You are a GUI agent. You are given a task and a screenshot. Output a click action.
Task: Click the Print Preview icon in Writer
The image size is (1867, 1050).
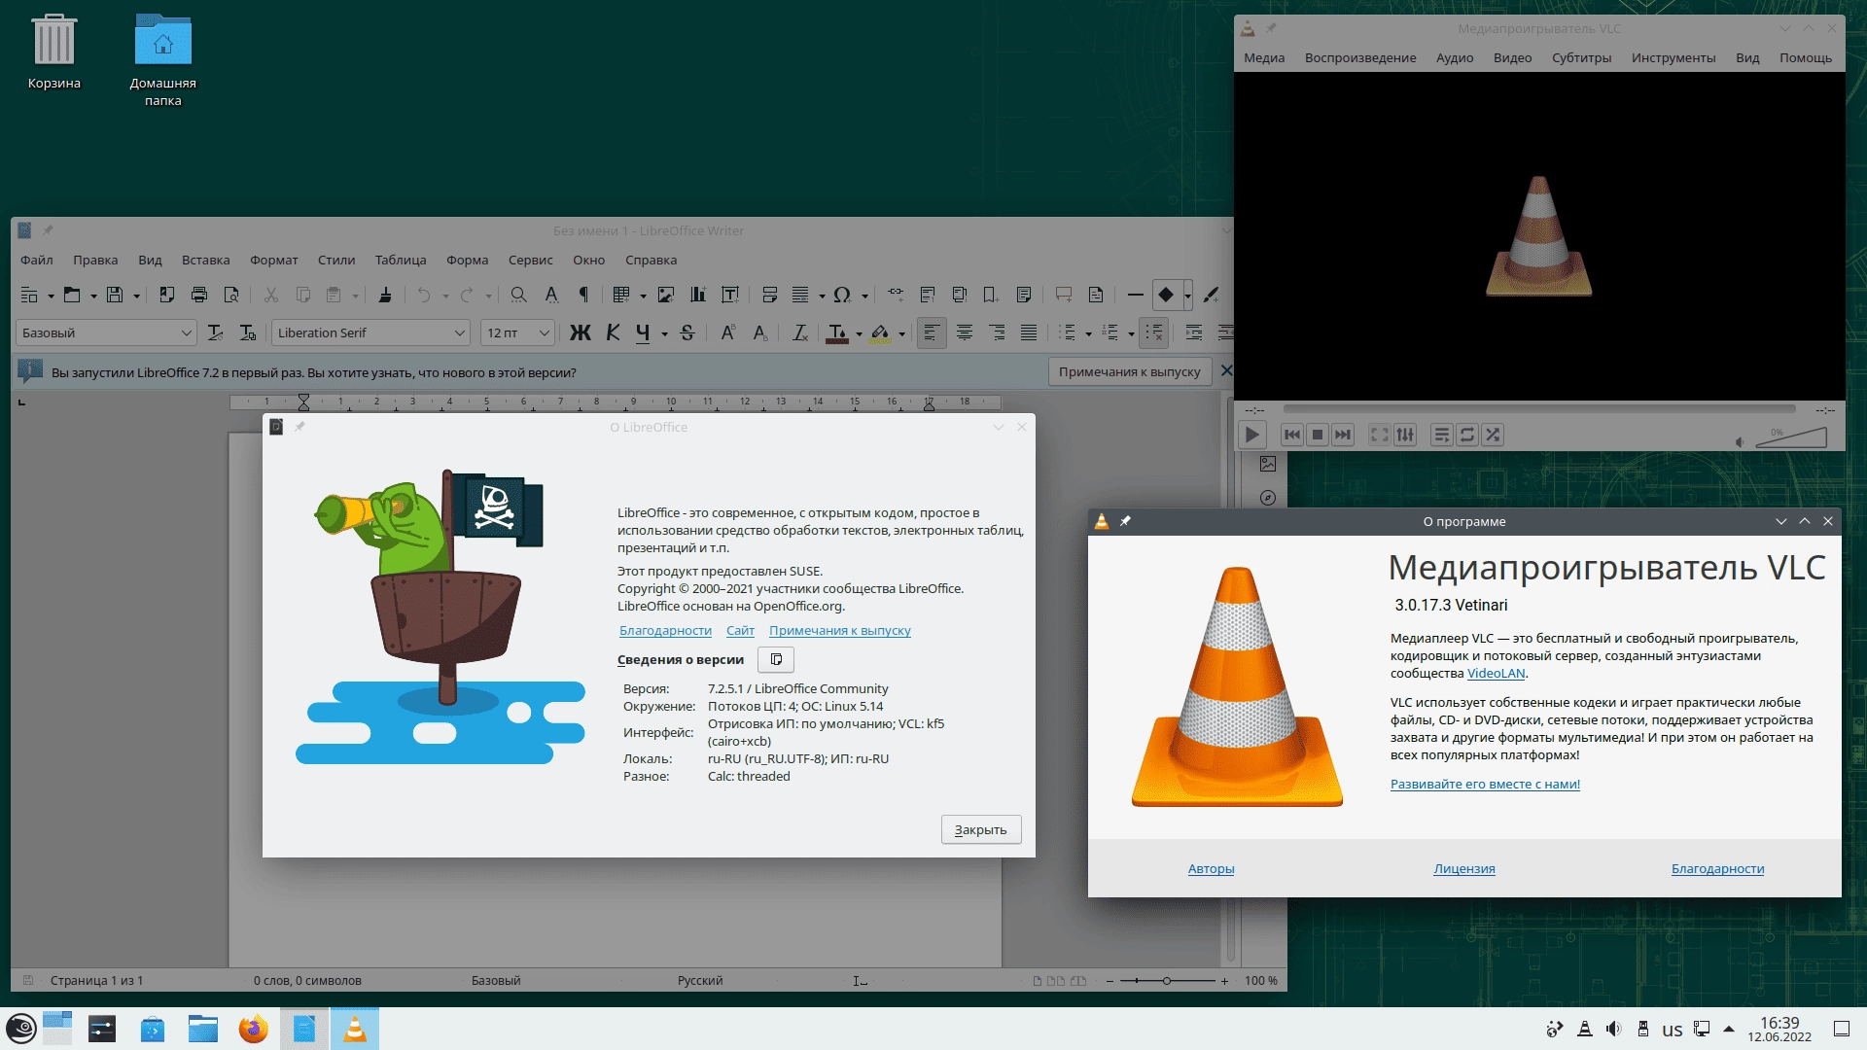(231, 295)
